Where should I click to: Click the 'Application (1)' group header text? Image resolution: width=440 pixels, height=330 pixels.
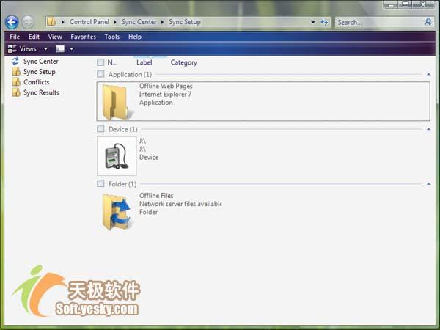click(x=131, y=74)
